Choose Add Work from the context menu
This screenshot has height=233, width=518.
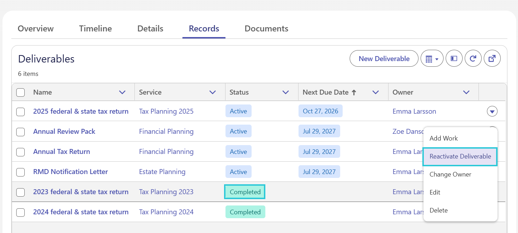(460, 138)
